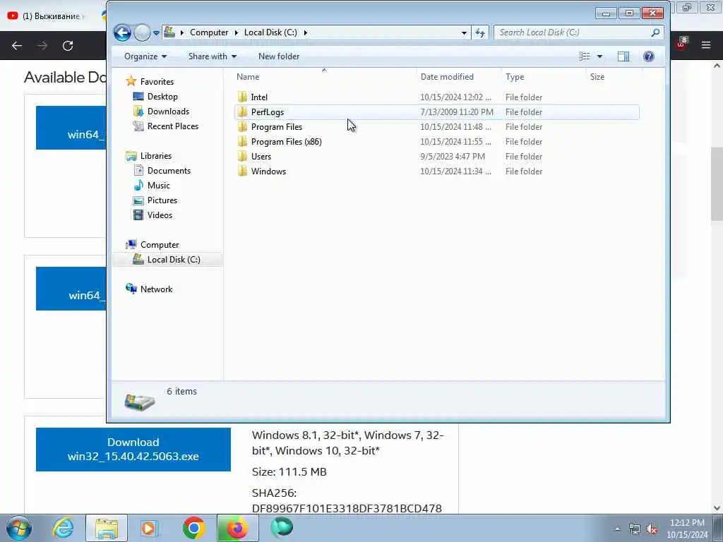Viewport: 723px width, 542px height.
Task: Sort by the Type column header
Action: 543,76
